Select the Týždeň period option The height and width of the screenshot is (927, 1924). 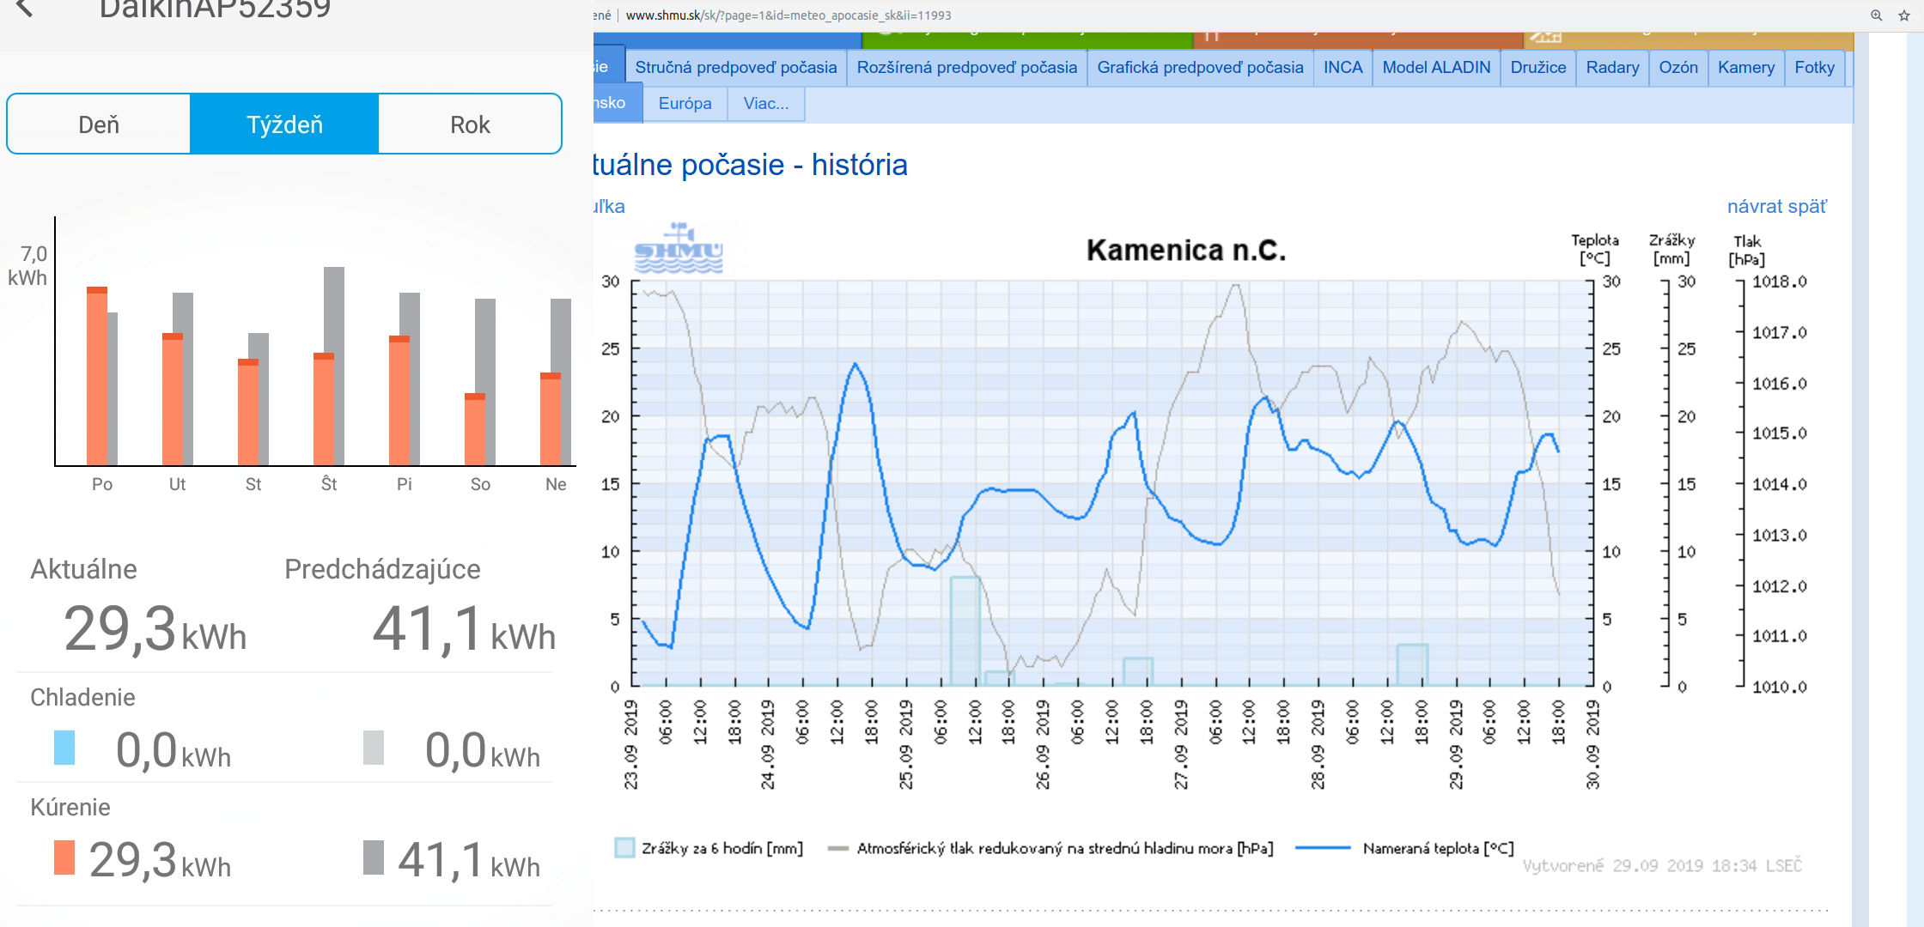(x=284, y=124)
